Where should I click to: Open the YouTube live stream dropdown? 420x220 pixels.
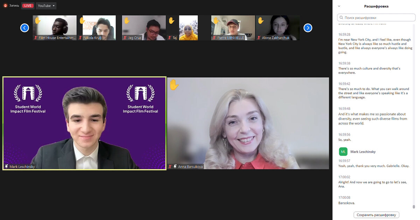46,6
